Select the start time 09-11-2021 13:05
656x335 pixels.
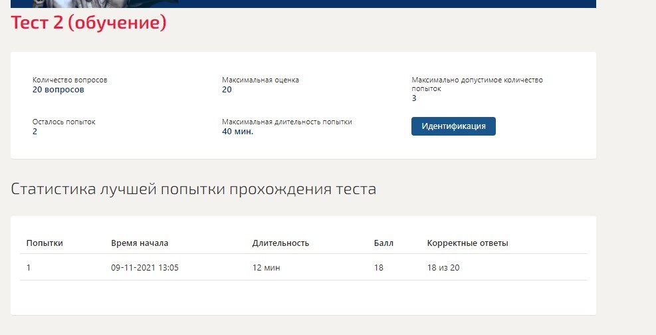point(145,268)
